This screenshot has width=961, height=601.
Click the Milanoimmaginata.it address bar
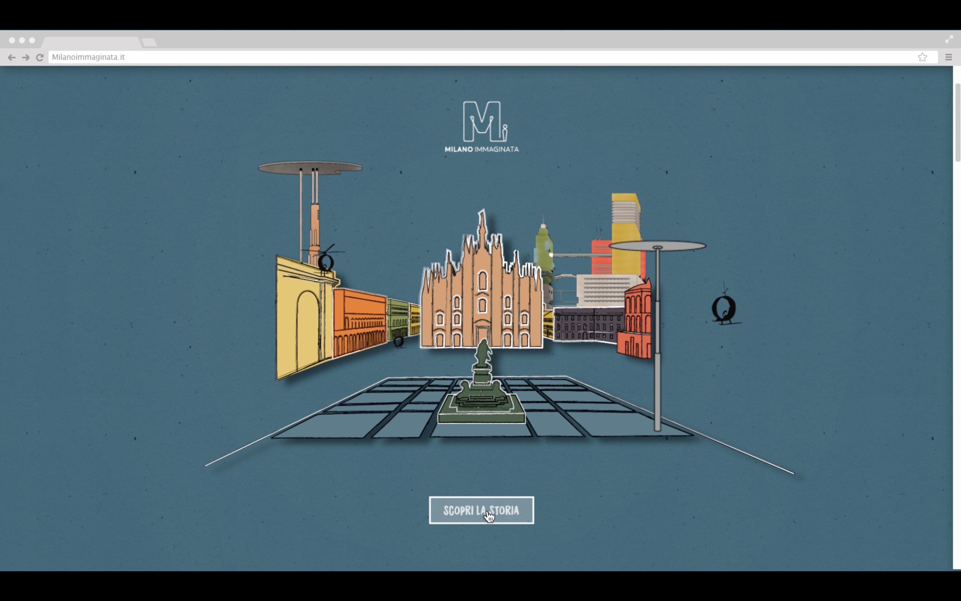493,57
